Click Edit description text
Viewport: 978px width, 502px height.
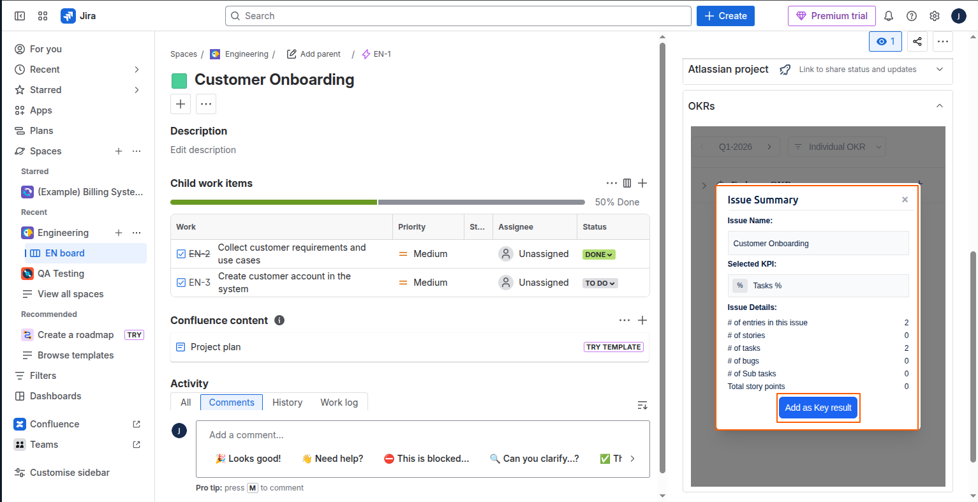coord(203,150)
